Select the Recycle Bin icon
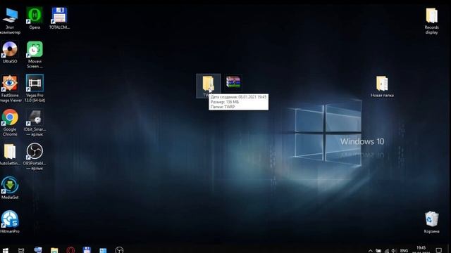The image size is (451, 253). point(431,222)
